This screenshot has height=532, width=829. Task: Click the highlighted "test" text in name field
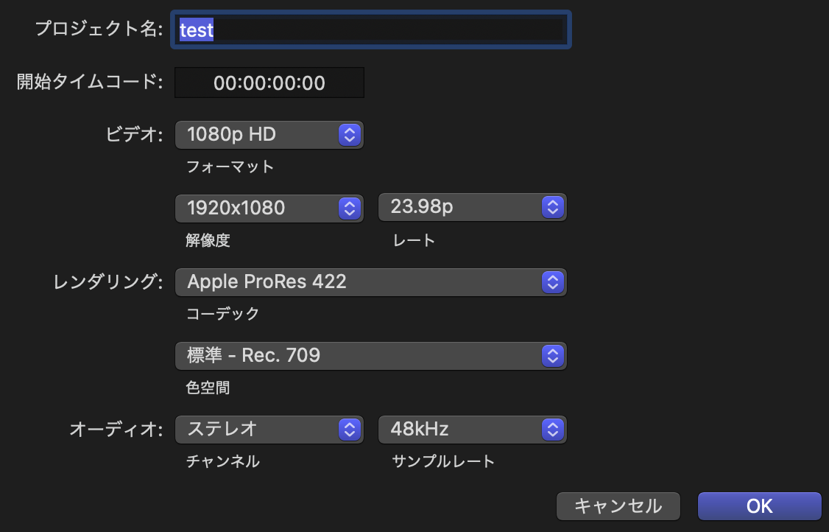[197, 29]
